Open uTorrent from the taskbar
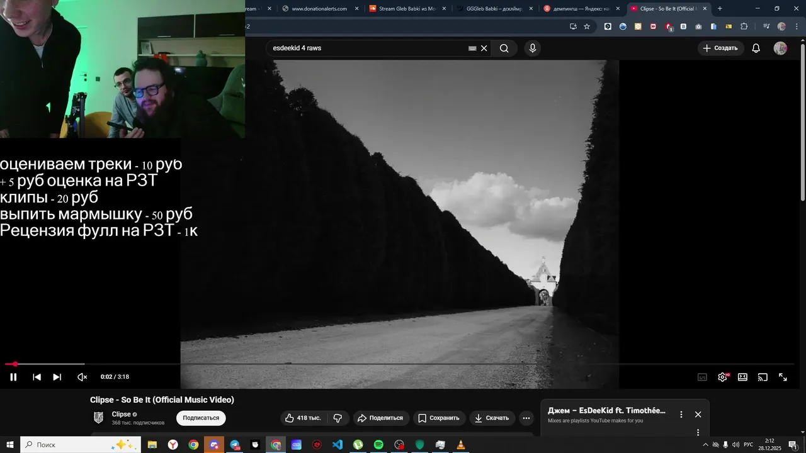806x453 pixels. point(358,445)
